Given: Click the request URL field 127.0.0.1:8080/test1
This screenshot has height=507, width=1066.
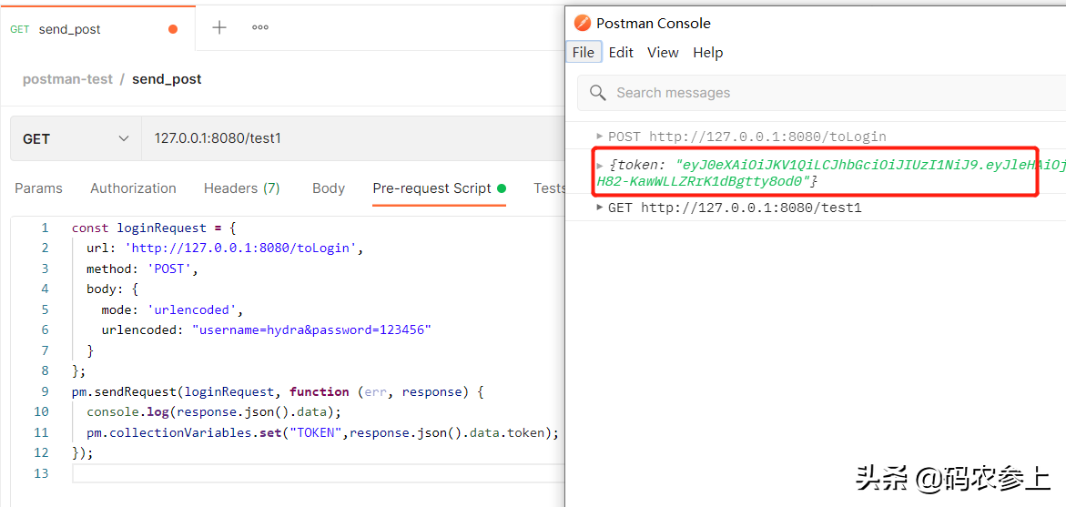Looking at the screenshot, I should 353,138.
